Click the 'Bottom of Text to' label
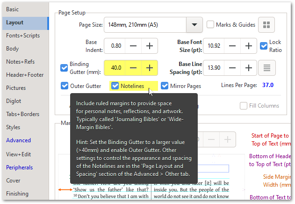 pyautogui.click(x=270, y=197)
